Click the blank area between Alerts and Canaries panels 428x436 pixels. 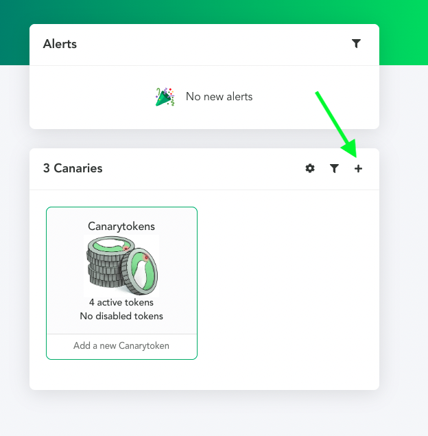(x=204, y=139)
